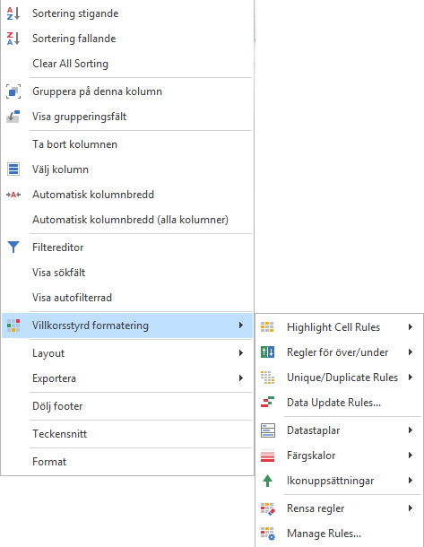Click the ascending sort A-Z icon
The width and height of the screenshot is (424, 547).
13,13
